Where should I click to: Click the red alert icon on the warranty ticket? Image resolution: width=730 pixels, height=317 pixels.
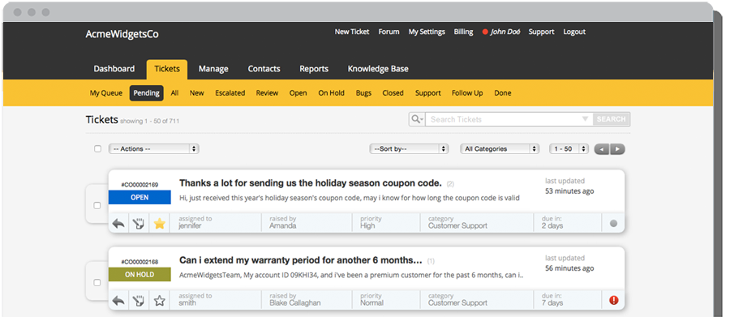point(614,300)
